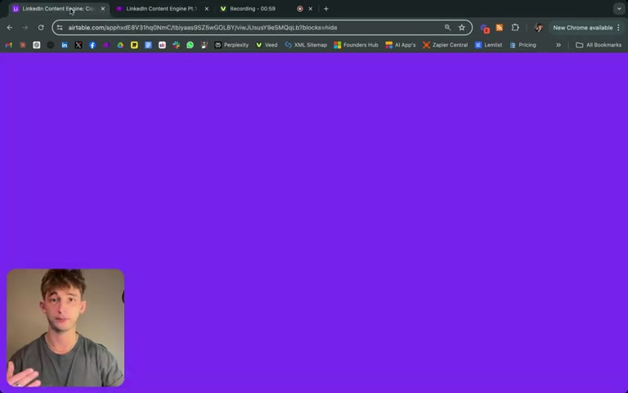Open the zoom magnifier in address bar

click(447, 27)
